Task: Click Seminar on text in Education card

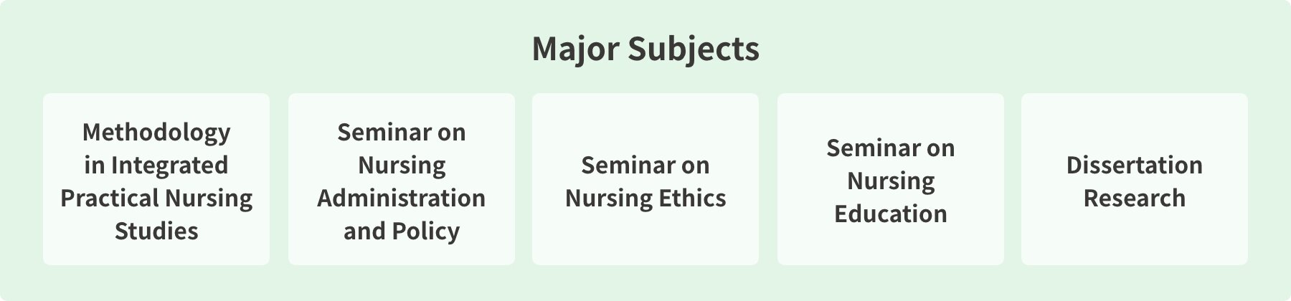Action: (891, 148)
